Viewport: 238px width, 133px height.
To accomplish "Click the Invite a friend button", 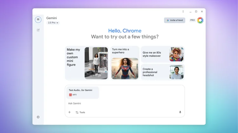I will pos(175,20).
